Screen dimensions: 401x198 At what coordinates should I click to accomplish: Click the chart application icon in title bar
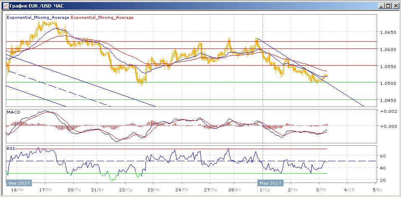[x=4, y=5]
